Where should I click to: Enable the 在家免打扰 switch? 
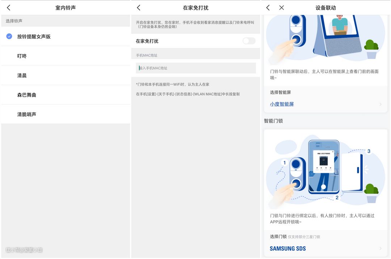tap(249, 41)
